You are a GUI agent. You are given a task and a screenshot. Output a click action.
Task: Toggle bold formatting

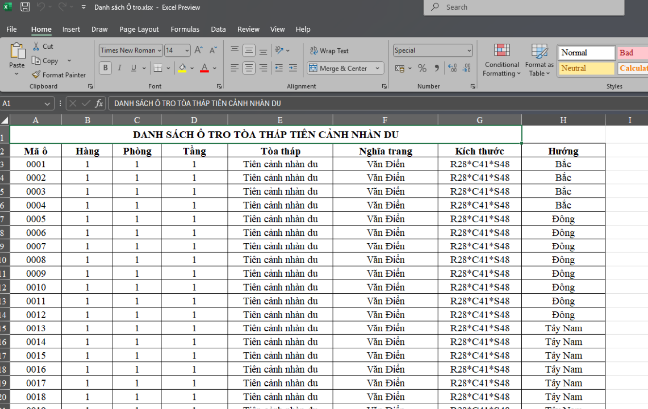pyautogui.click(x=105, y=68)
